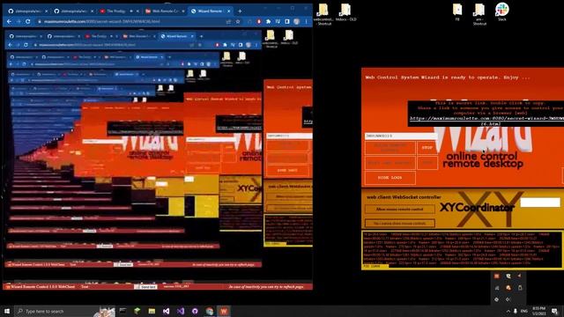Viewport: 564px width, 317px height.
Task: Open the terminal icon on the taskbar
Action: point(122,311)
